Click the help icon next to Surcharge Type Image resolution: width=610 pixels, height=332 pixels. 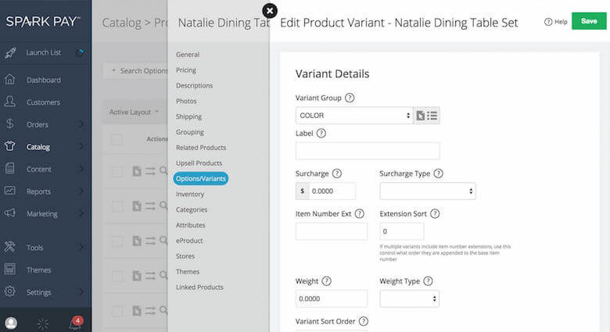coord(439,173)
